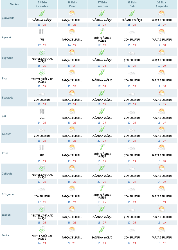
Task: Click Bozcaada's overcast cloud icon for 25 Ekim
Action: tap(42, 93)
